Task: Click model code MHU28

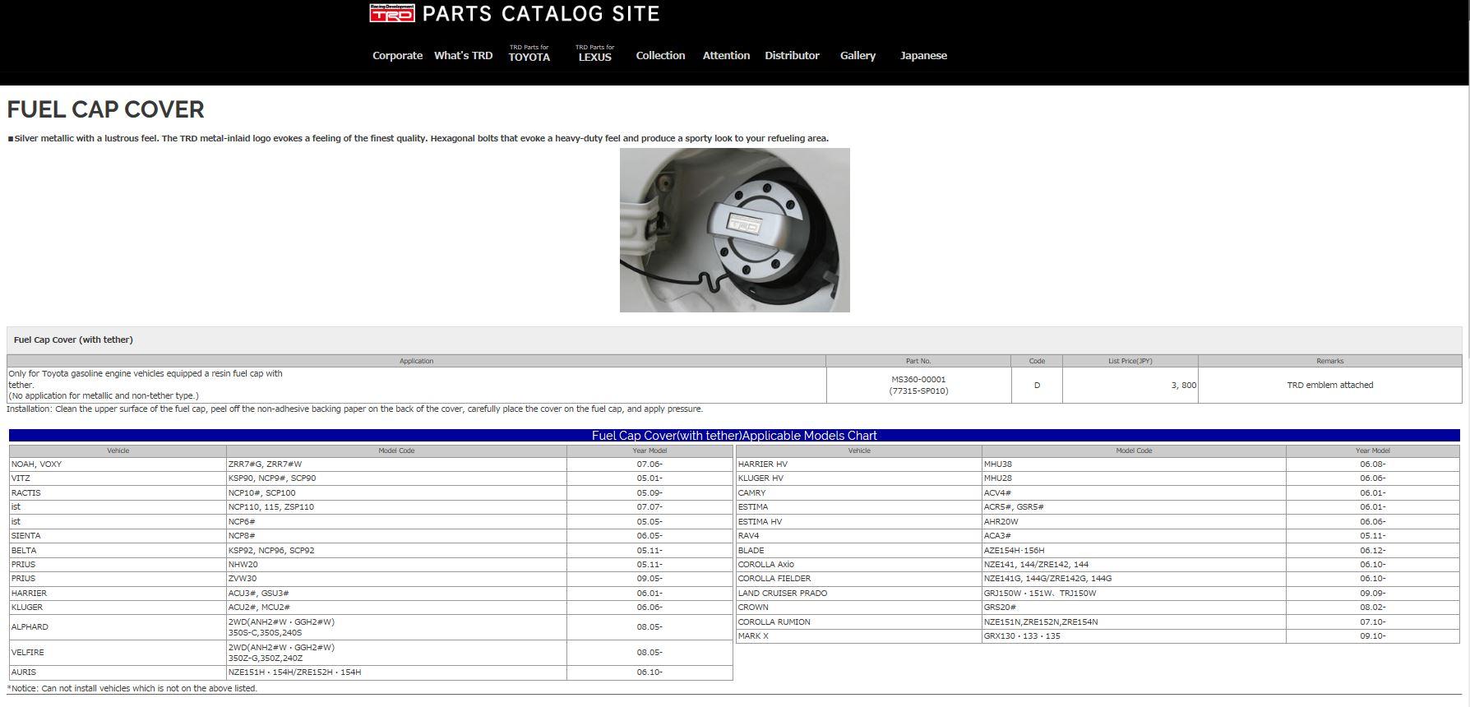Action: click(x=998, y=478)
